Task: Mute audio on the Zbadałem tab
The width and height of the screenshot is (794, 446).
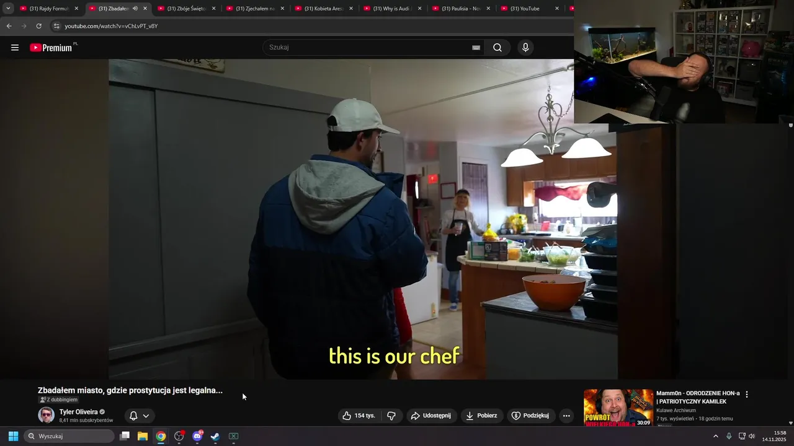Action: pos(135,9)
